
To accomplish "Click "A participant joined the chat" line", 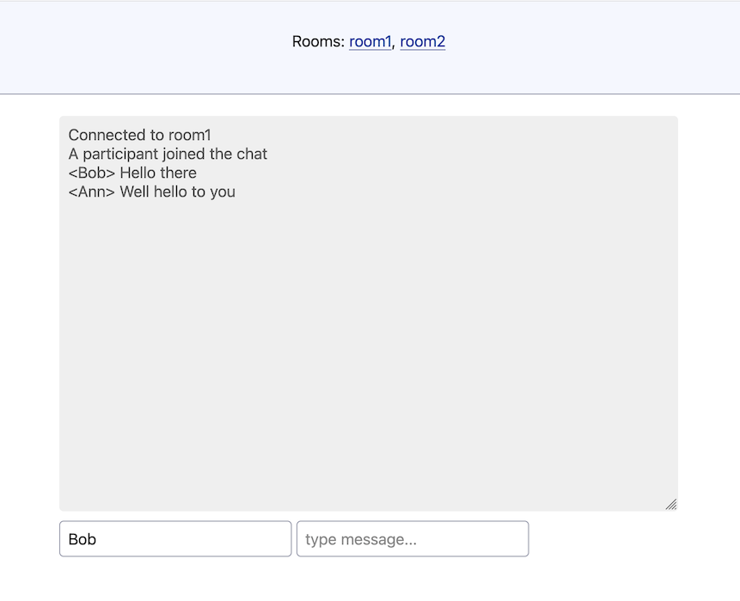I will point(168,154).
